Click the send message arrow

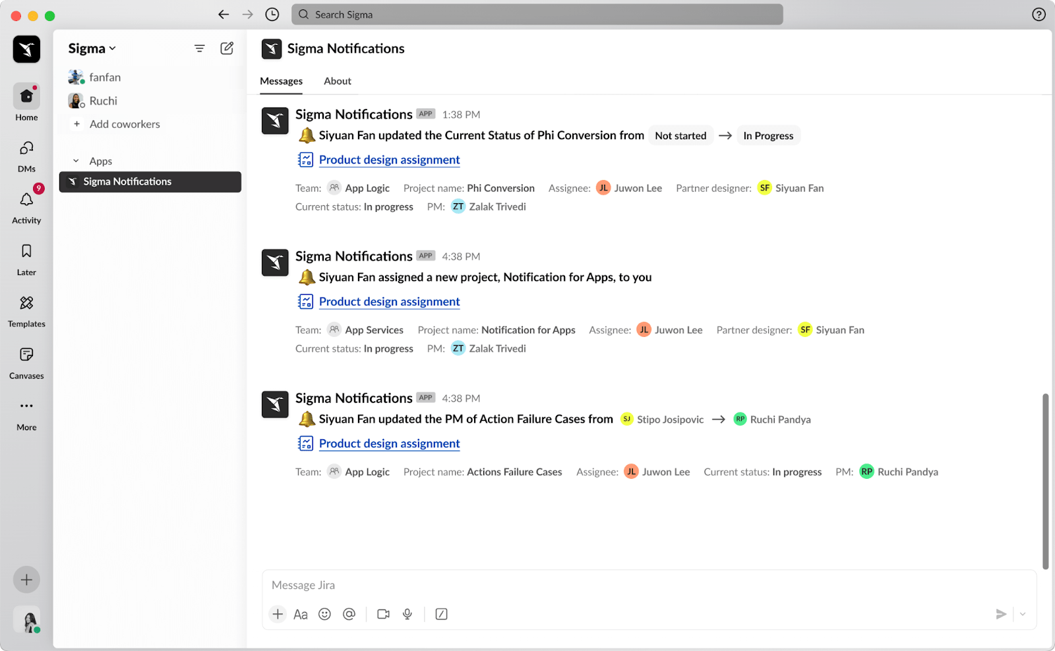pyautogui.click(x=1001, y=614)
